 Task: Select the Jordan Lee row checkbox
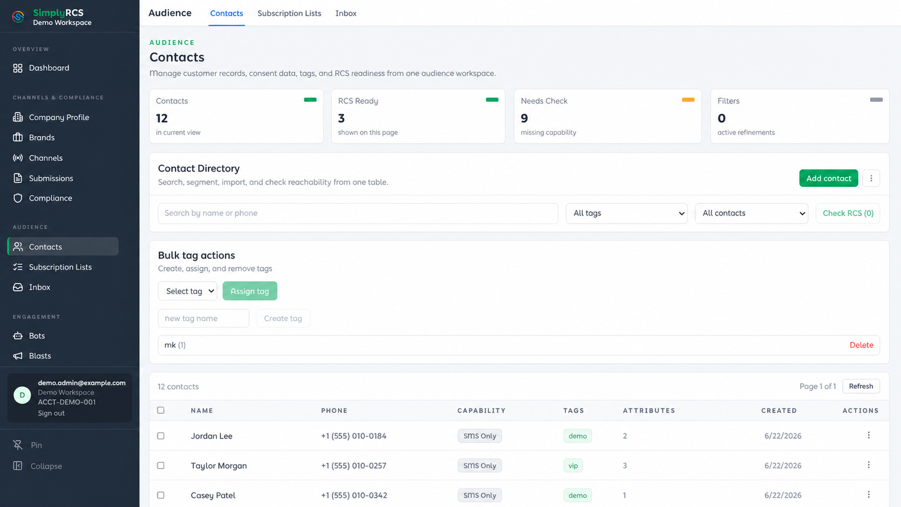coord(161,436)
